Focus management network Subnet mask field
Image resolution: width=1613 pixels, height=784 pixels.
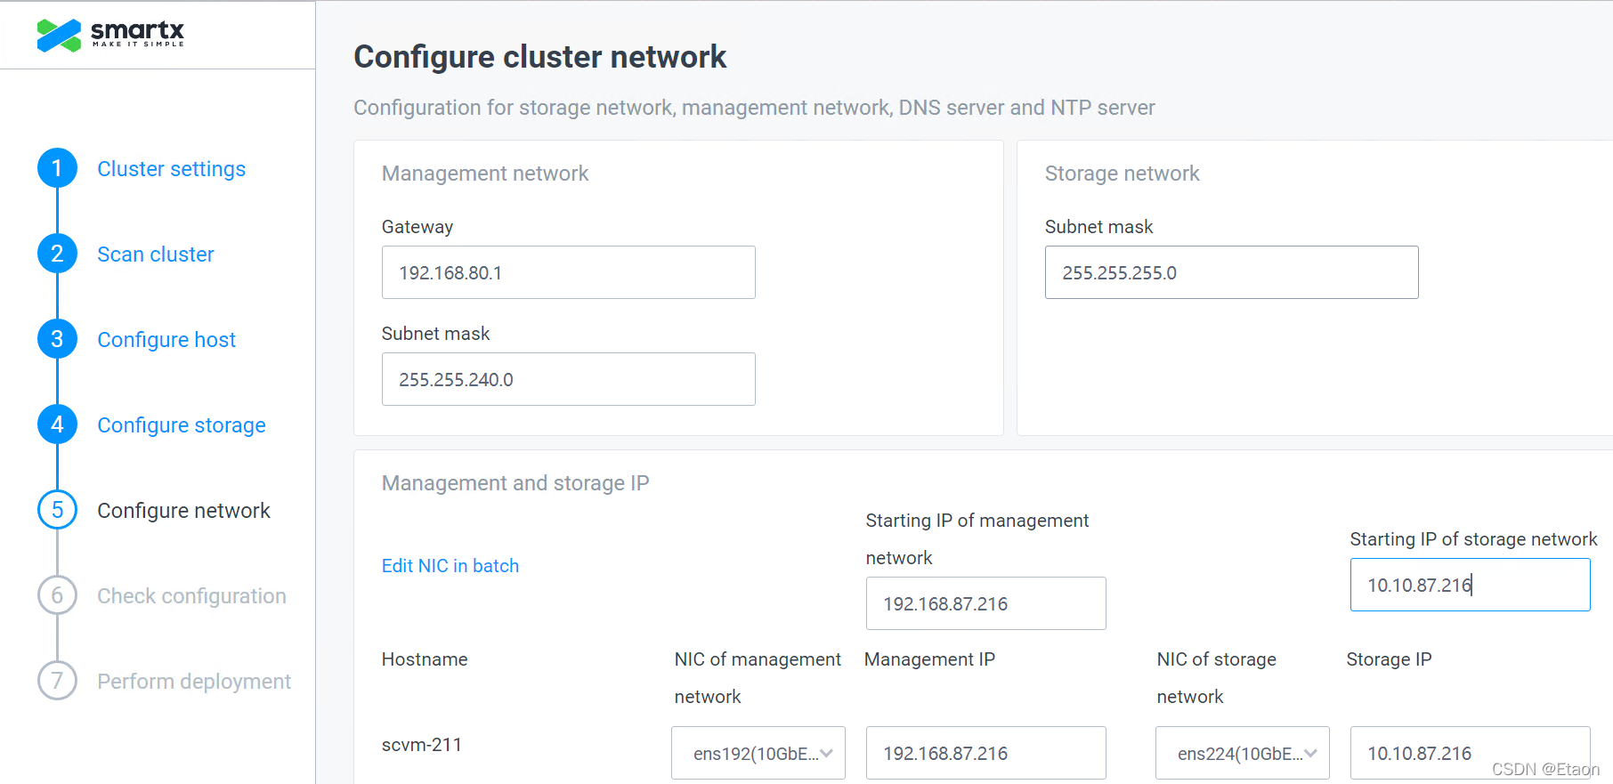tap(569, 379)
